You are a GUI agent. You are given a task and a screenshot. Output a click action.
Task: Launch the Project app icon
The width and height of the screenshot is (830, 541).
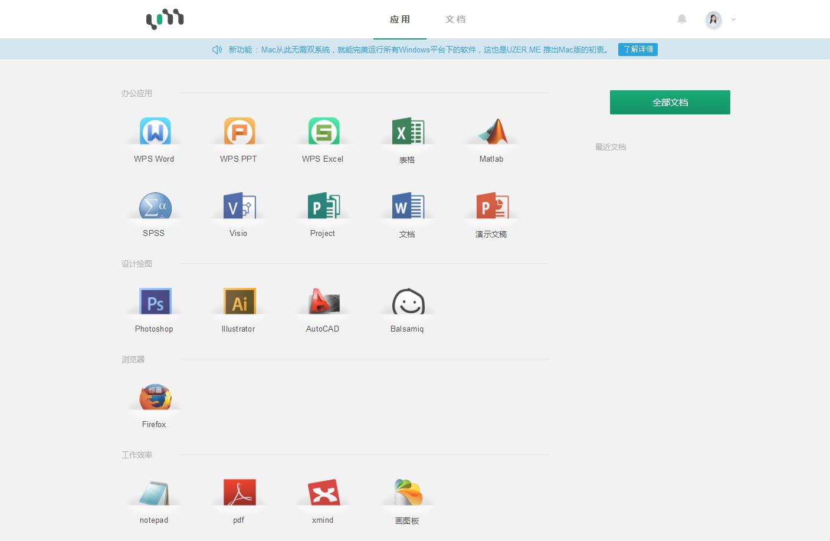(323, 206)
